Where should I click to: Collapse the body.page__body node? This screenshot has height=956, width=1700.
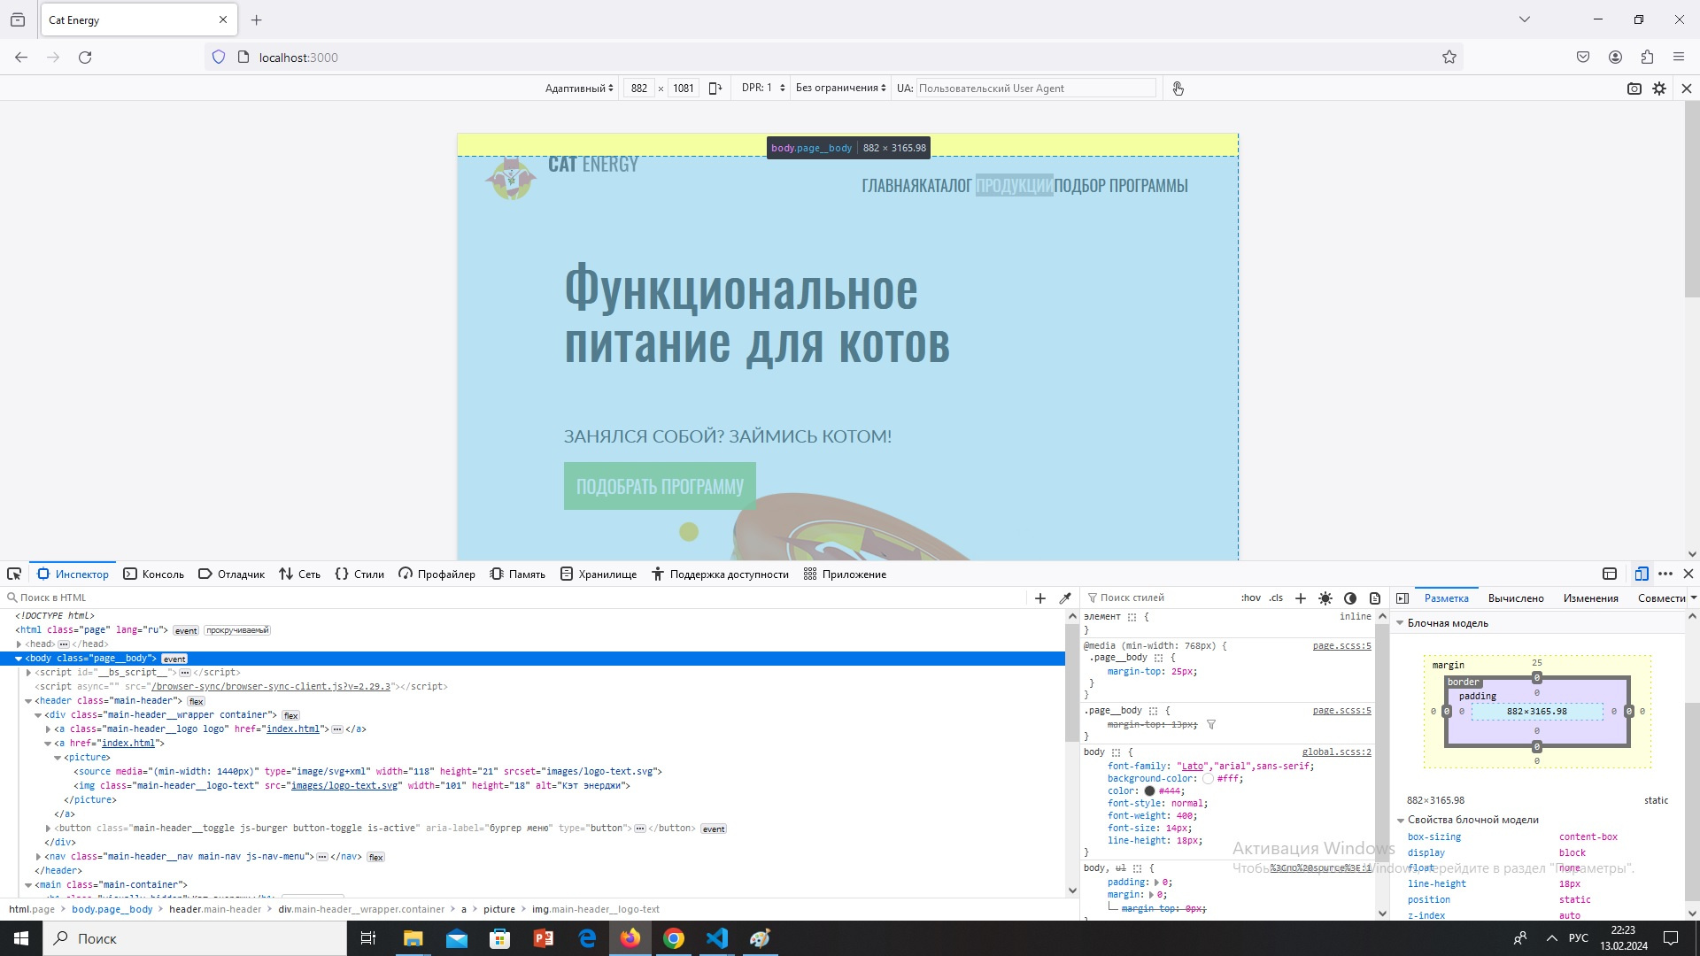pyautogui.click(x=19, y=659)
